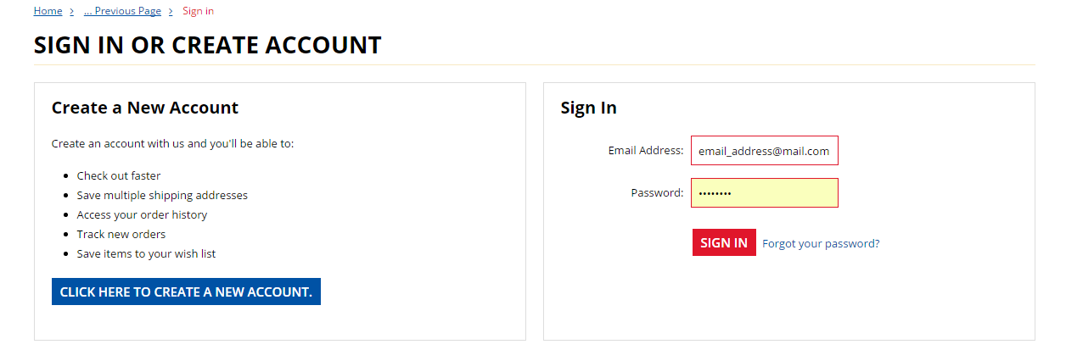Screen dimensions: 1066x361
Task: Select the 'Save items to your wish list' bullet
Action: point(146,253)
